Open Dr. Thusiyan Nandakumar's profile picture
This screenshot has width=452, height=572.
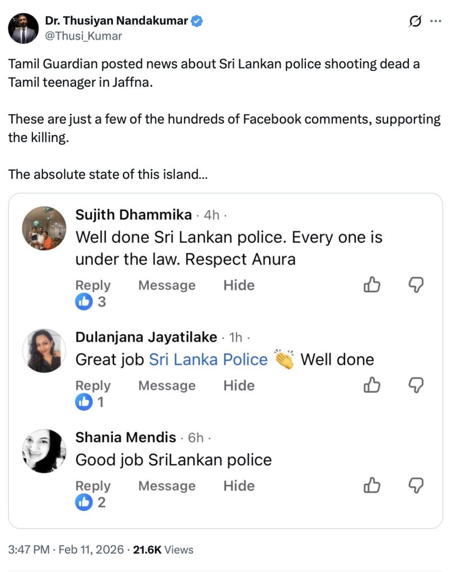23,28
